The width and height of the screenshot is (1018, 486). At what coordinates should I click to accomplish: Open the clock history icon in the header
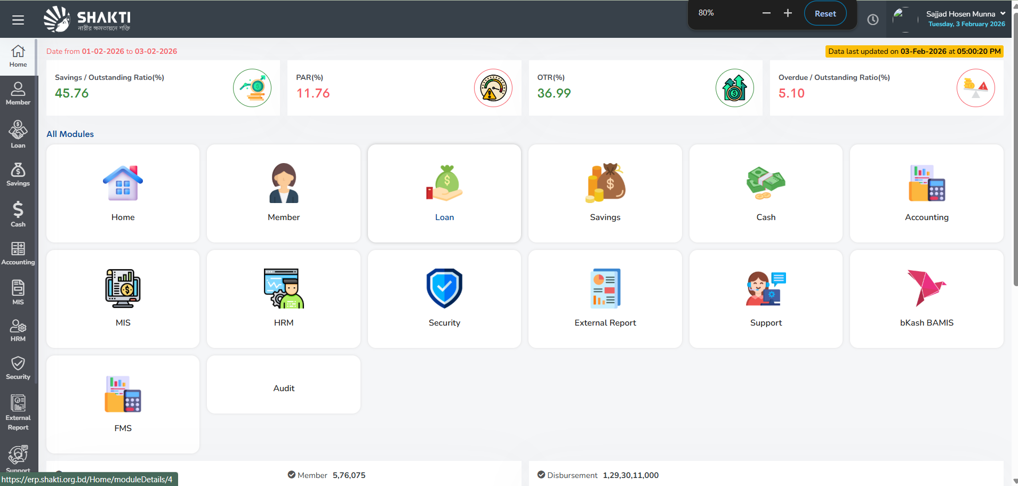[873, 19]
